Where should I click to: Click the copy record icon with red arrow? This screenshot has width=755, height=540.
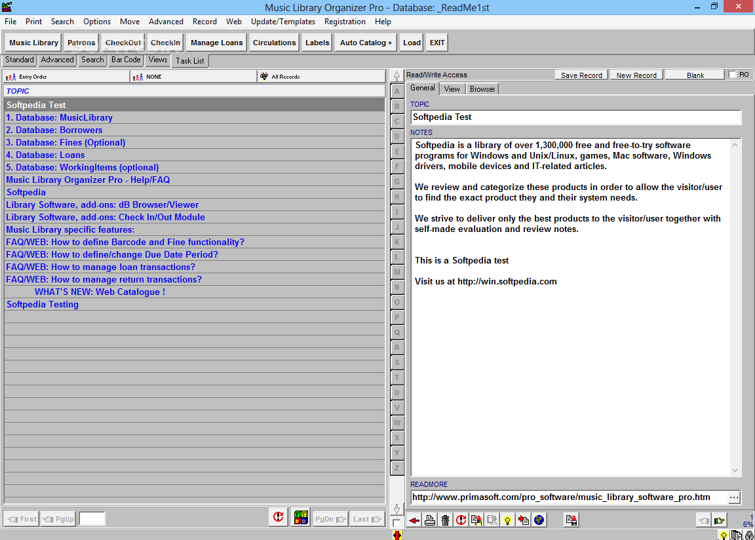coord(476,520)
